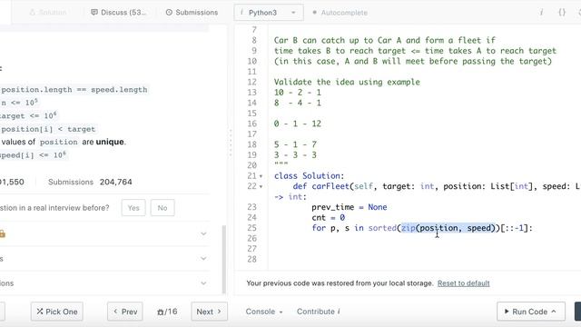Click 'cnt = 0' code line
The width and height of the screenshot is (581, 327).
click(x=328, y=218)
